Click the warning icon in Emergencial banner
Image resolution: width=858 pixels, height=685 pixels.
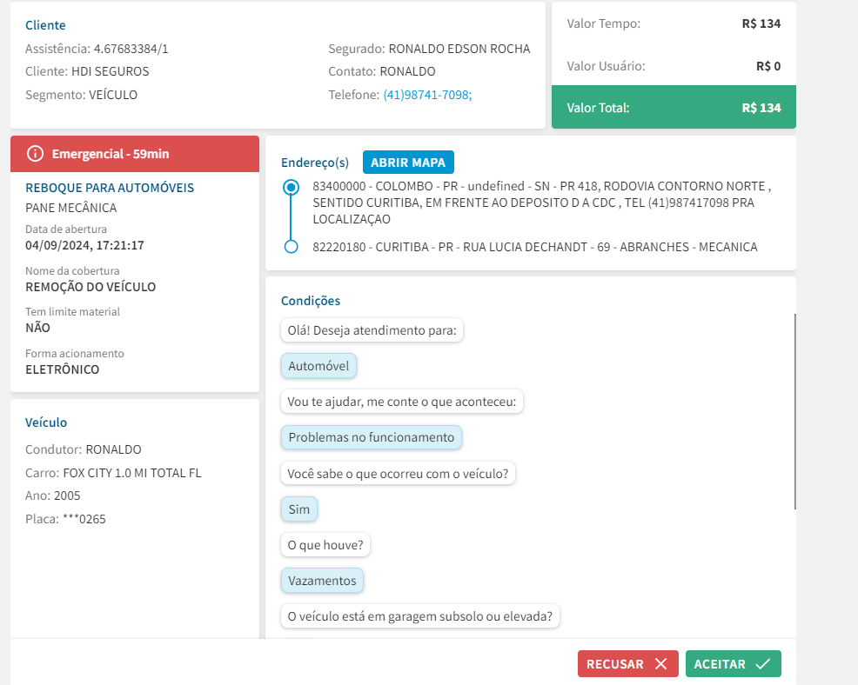[35, 154]
